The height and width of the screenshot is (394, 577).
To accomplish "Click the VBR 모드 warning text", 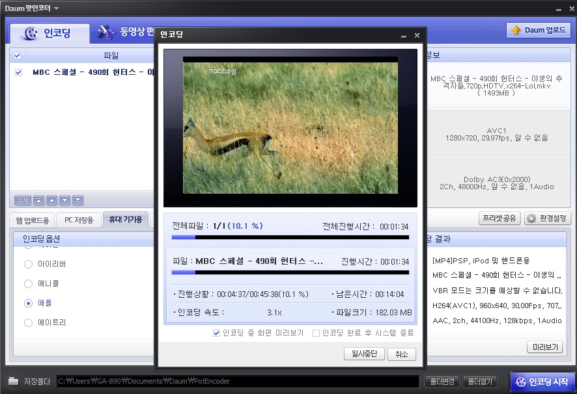I will [x=498, y=291].
